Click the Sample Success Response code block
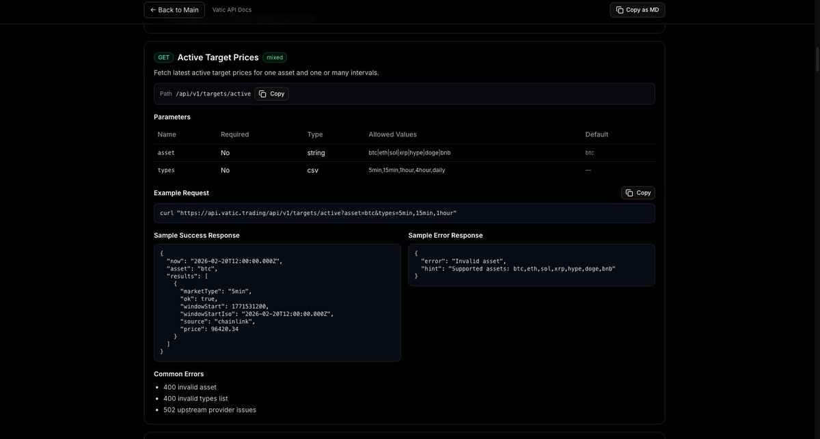 click(277, 303)
